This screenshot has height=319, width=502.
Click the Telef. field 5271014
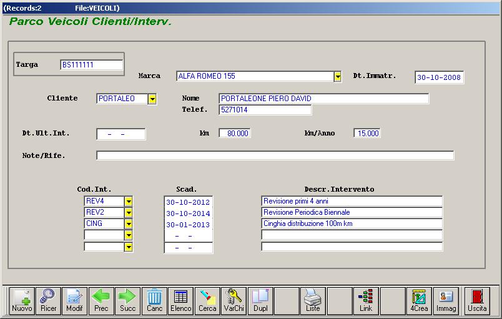tap(265, 110)
